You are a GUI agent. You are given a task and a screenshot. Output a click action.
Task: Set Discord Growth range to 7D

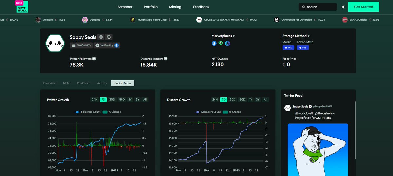click(x=224, y=99)
